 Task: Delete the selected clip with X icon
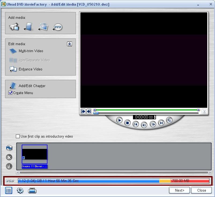9,157
